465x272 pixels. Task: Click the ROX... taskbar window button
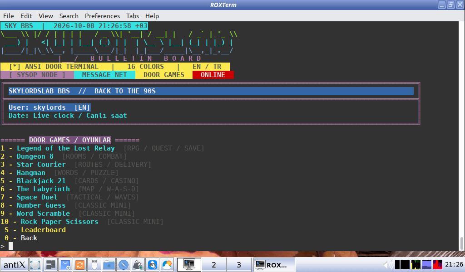pyautogui.click(x=274, y=265)
